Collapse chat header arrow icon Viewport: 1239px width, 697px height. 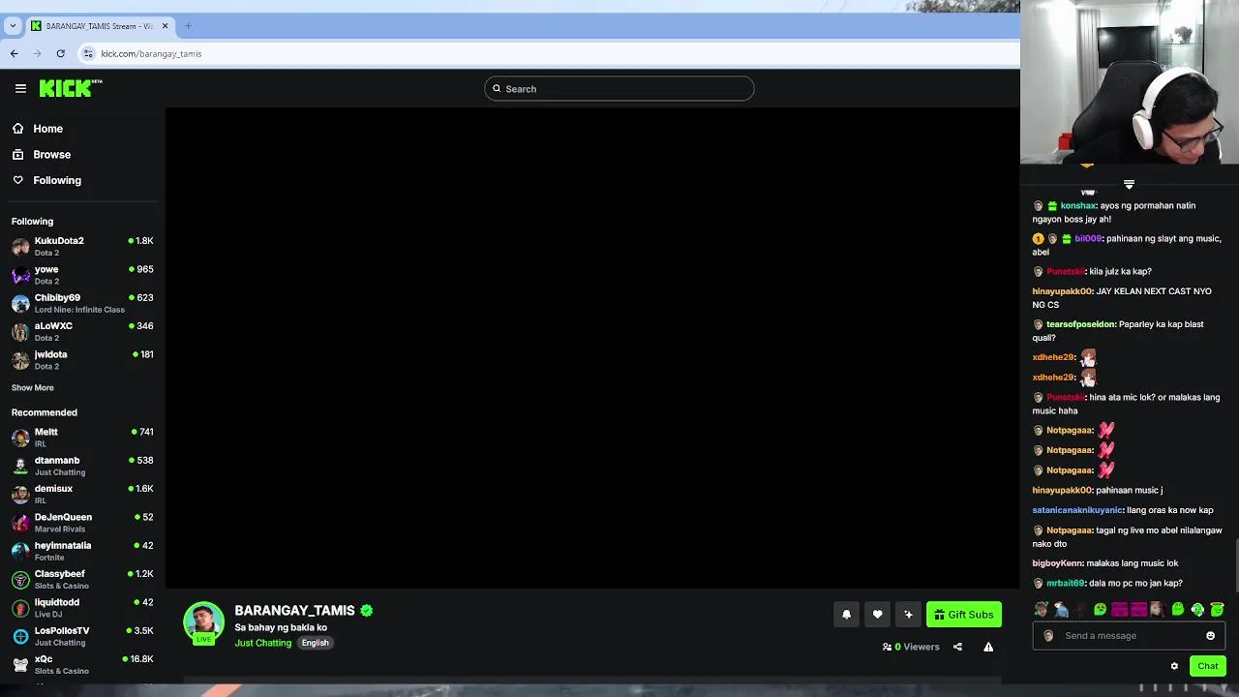point(1129,184)
